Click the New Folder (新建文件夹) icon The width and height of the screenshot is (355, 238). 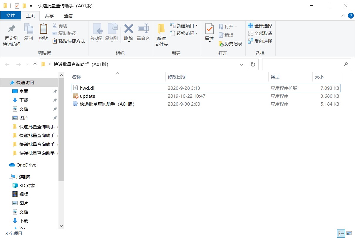click(161, 29)
